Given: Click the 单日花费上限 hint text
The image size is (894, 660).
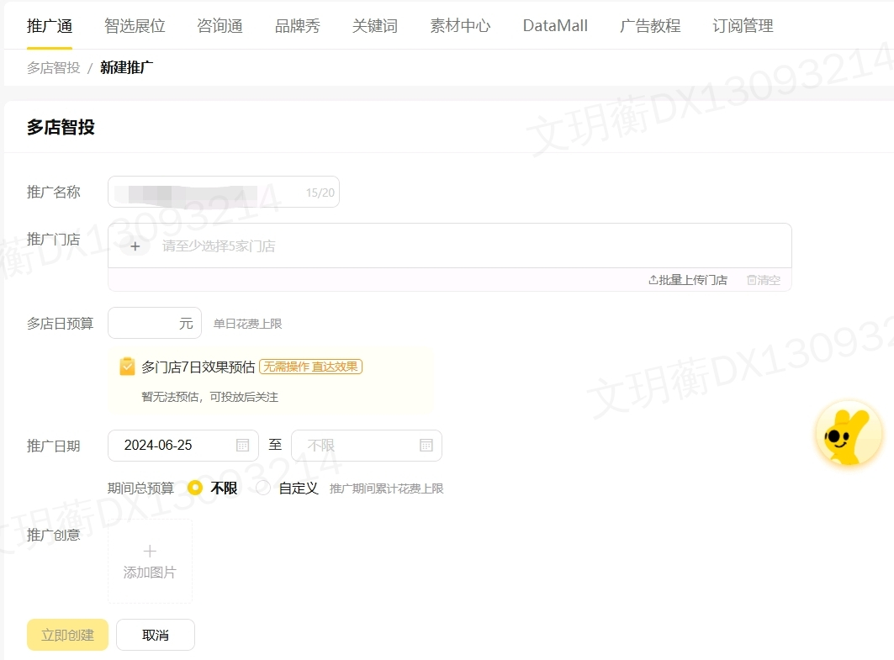Looking at the screenshot, I should 247,324.
